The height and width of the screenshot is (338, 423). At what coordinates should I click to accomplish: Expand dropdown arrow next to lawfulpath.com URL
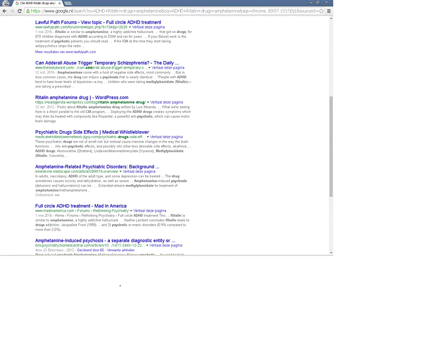pos(130,27)
